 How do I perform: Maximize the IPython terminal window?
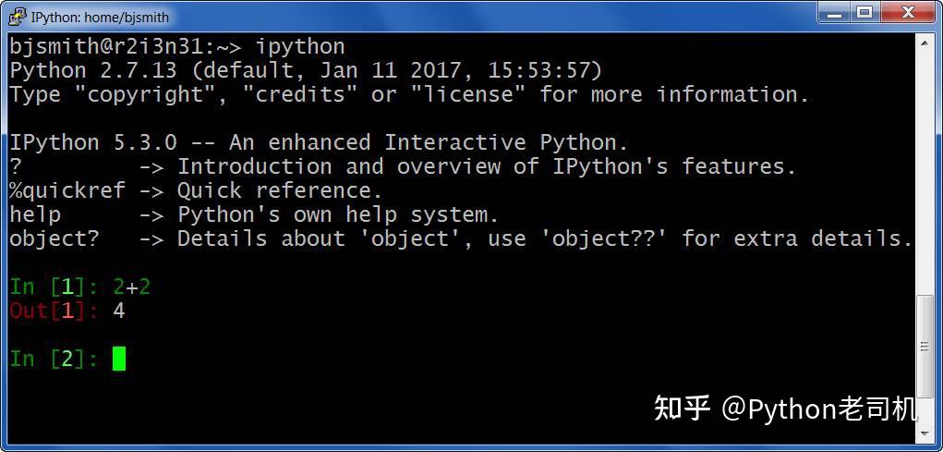(864, 13)
